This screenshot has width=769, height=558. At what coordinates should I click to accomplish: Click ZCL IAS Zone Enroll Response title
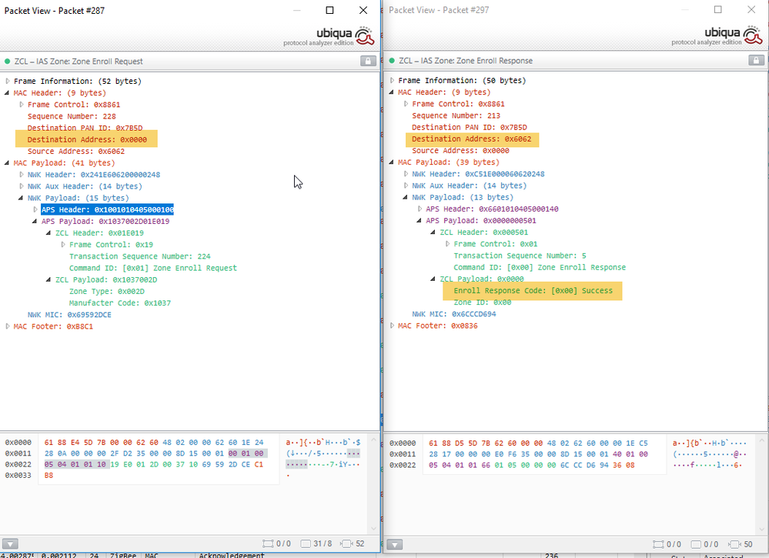pos(466,61)
